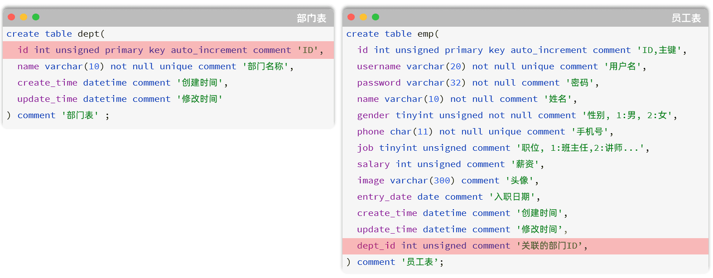
Task: Click the red close dot on 部门表 window
Action: click(11, 17)
